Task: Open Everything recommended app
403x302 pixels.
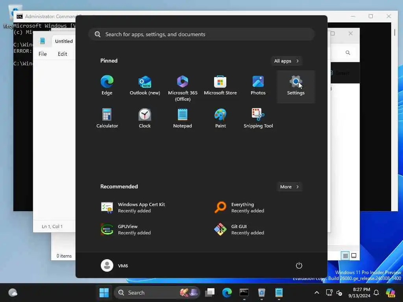Action: tap(240, 208)
